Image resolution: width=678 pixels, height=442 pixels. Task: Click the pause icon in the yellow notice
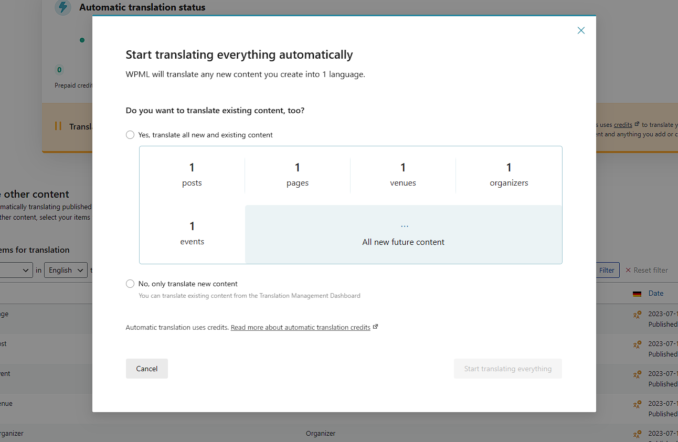pos(58,126)
